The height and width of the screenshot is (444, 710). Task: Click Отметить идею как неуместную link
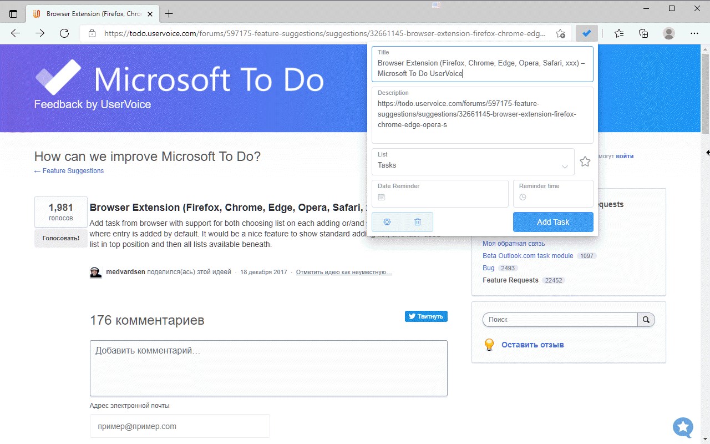coord(344,273)
